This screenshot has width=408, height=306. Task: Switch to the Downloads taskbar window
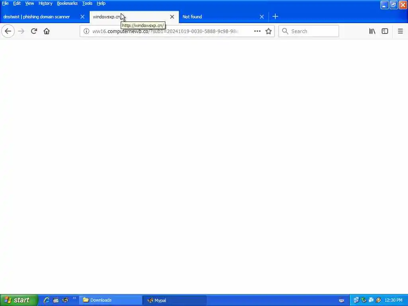111,300
